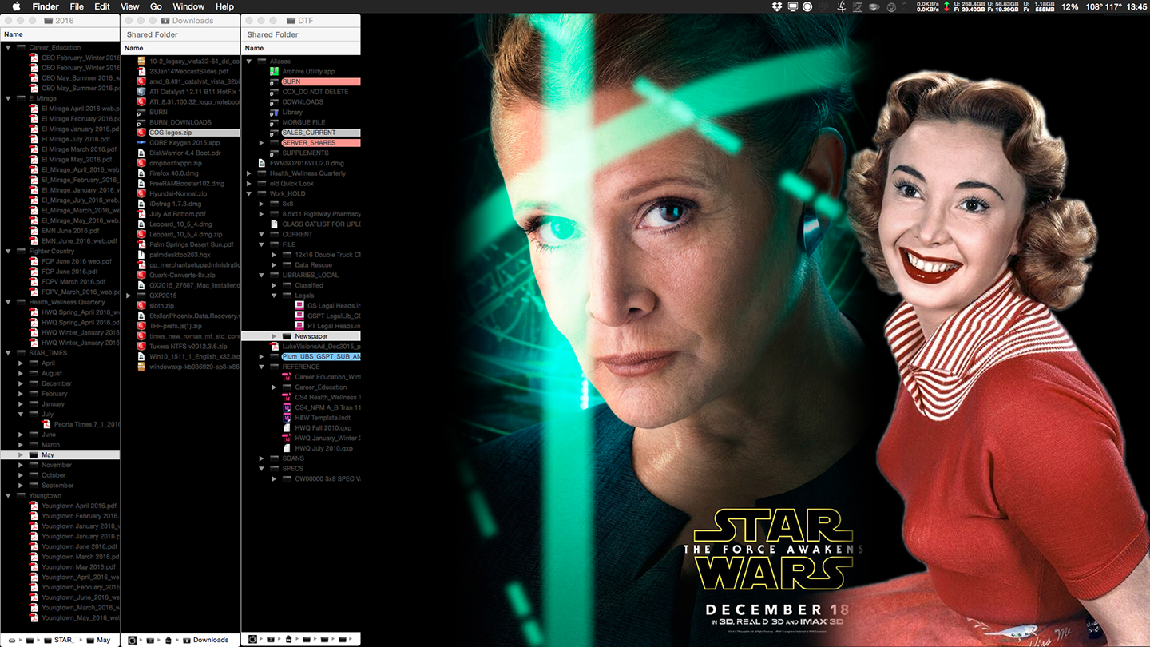
Task: Expand the SERVER_SHARES folder in DTF window
Action: click(x=261, y=143)
